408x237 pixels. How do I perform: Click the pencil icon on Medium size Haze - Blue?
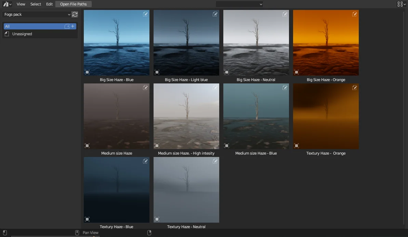tap(285, 88)
